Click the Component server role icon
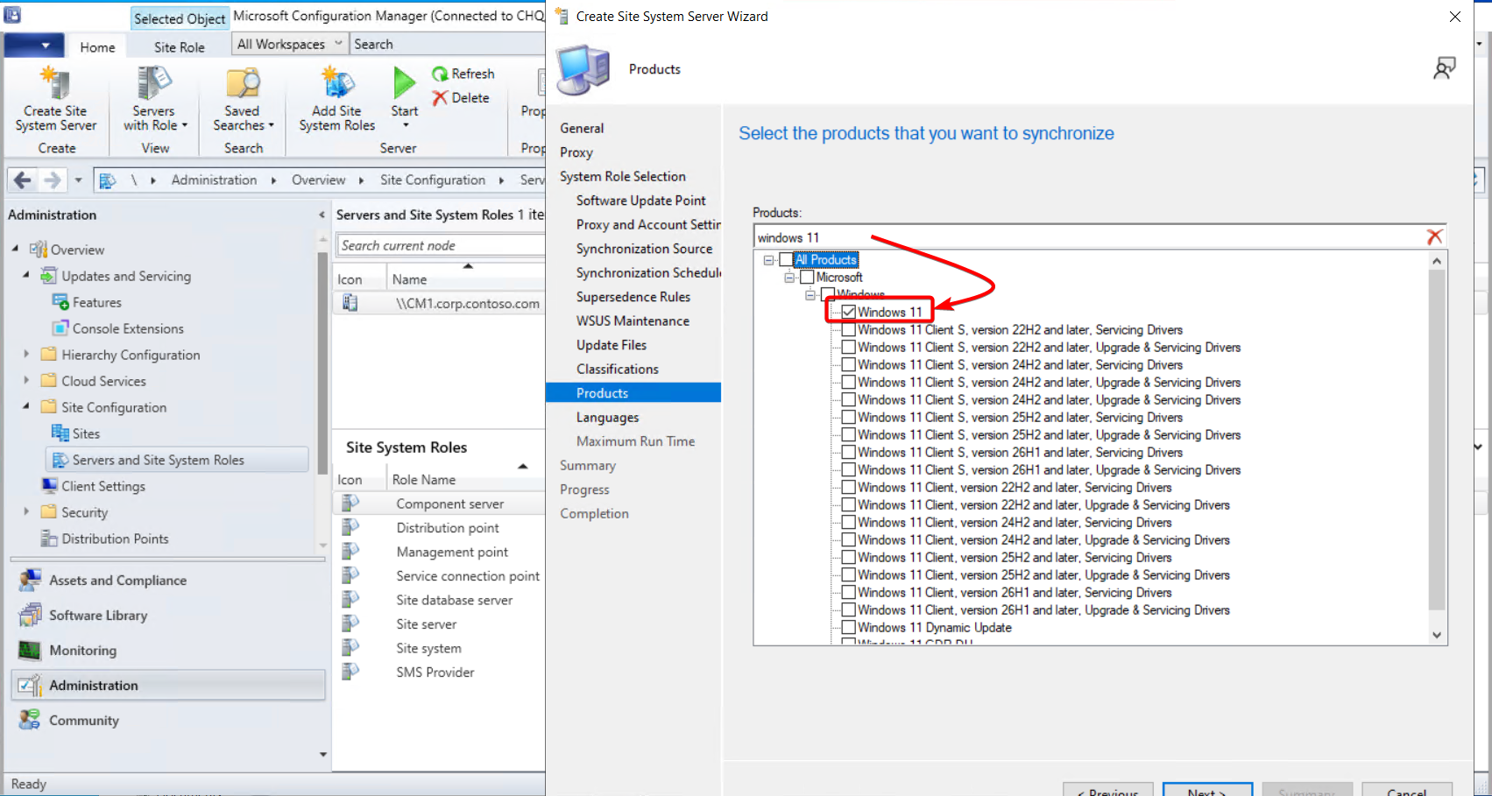Viewport: 1492px width, 796px height. (350, 504)
